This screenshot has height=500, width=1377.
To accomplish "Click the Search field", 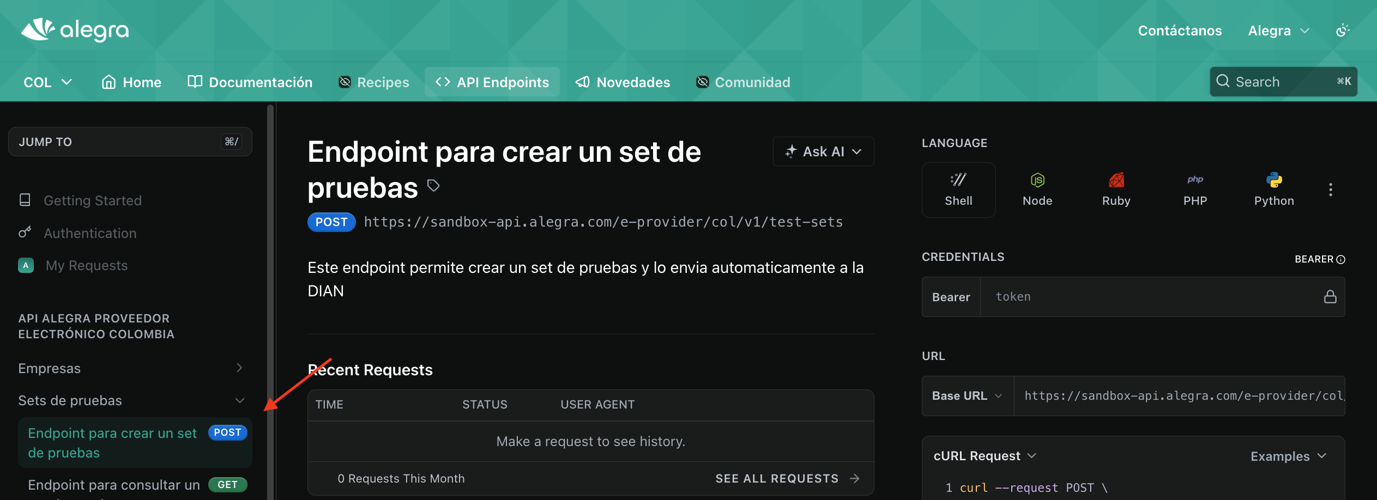I will 1283,82.
